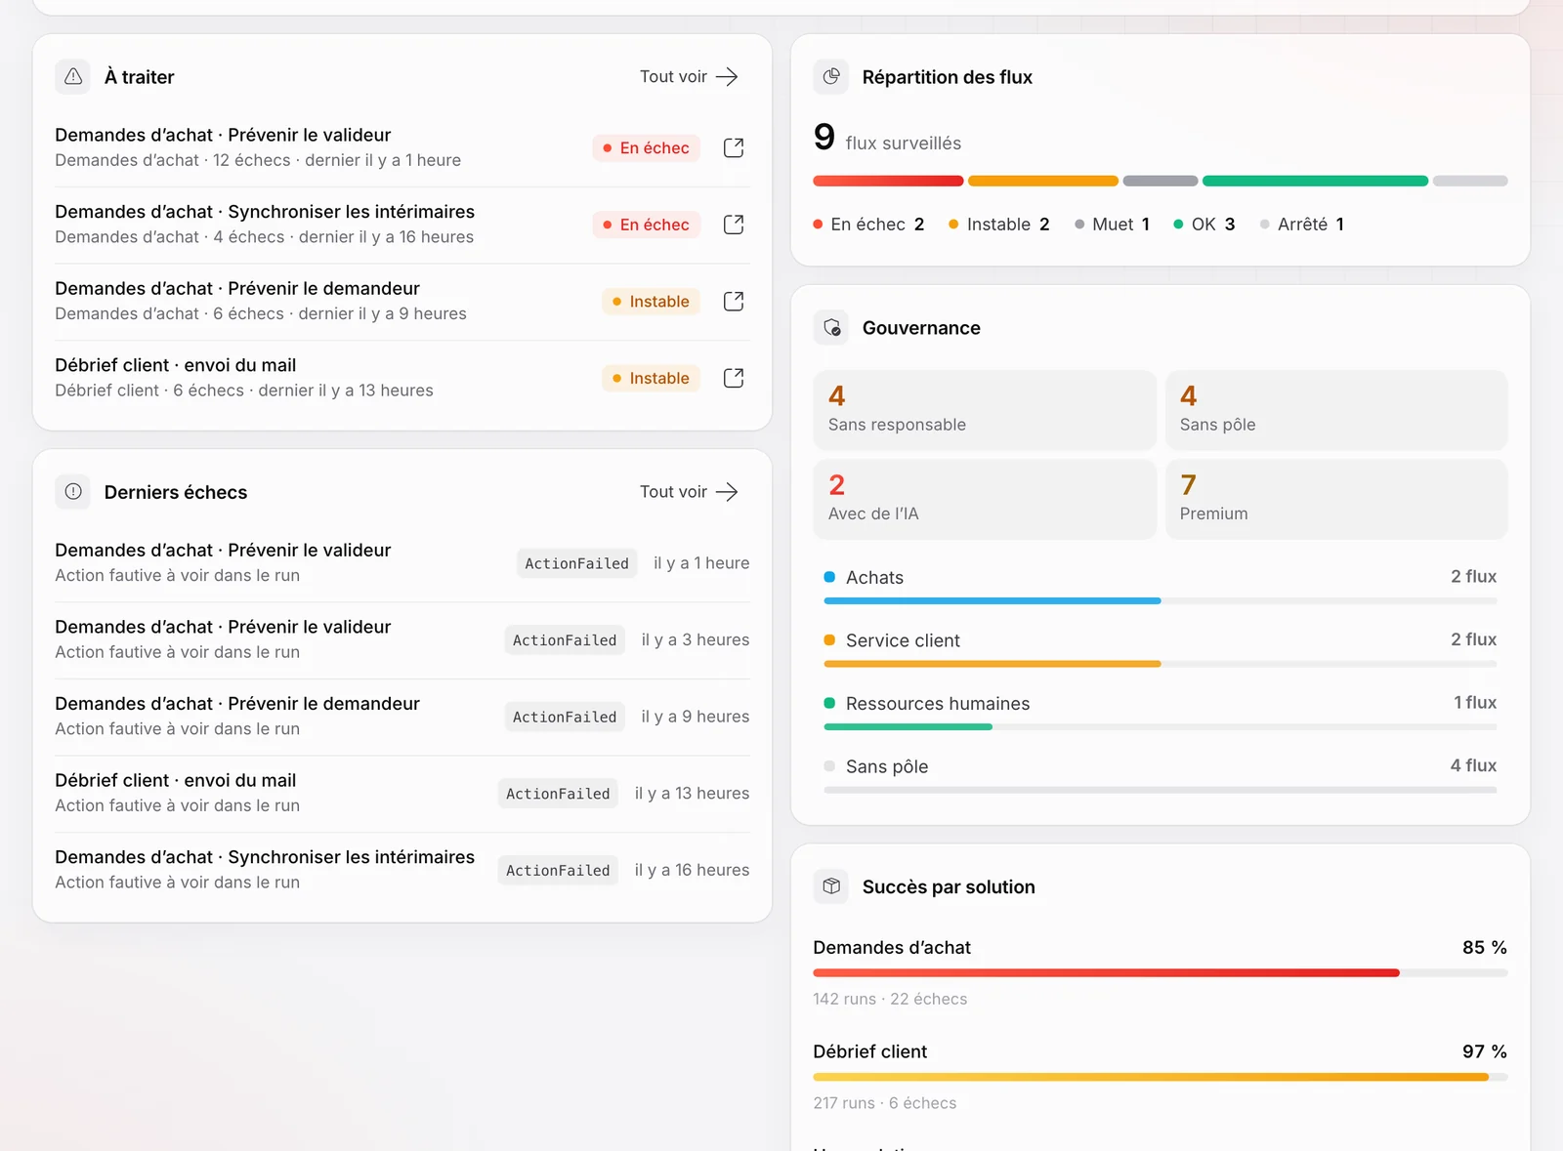Click the Instable badge on Débrief client row
Screen dimensions: 1563x1151
(x=651, y=378)
